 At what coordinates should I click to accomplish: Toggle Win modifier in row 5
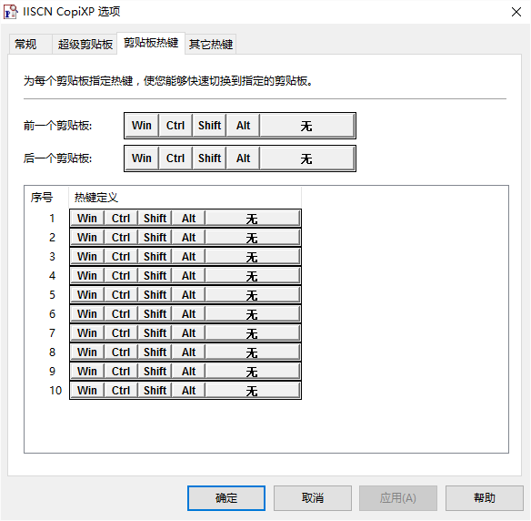87,295
